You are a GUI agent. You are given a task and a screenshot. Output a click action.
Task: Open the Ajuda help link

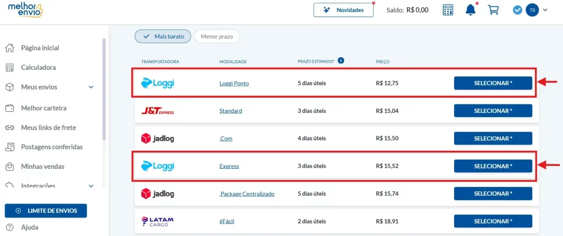(x=30, y=227)
